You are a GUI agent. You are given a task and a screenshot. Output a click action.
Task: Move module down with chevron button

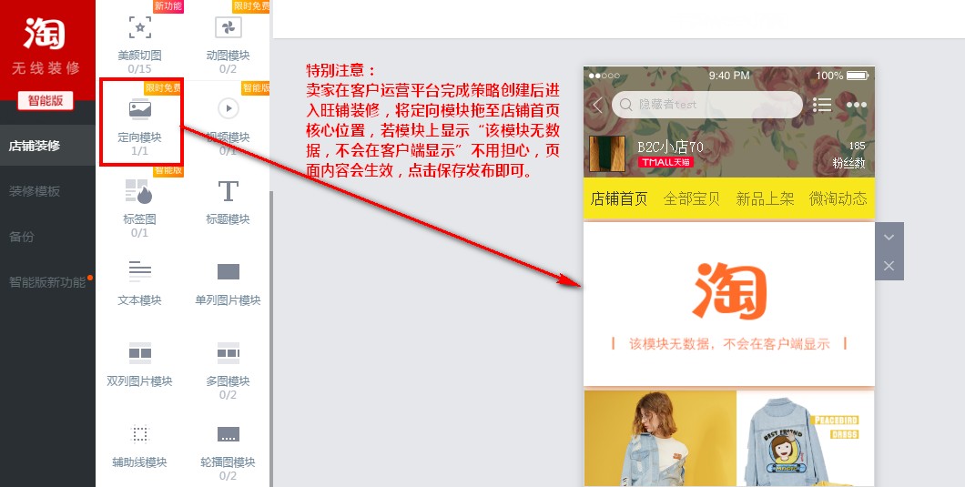tap(889, 237)
